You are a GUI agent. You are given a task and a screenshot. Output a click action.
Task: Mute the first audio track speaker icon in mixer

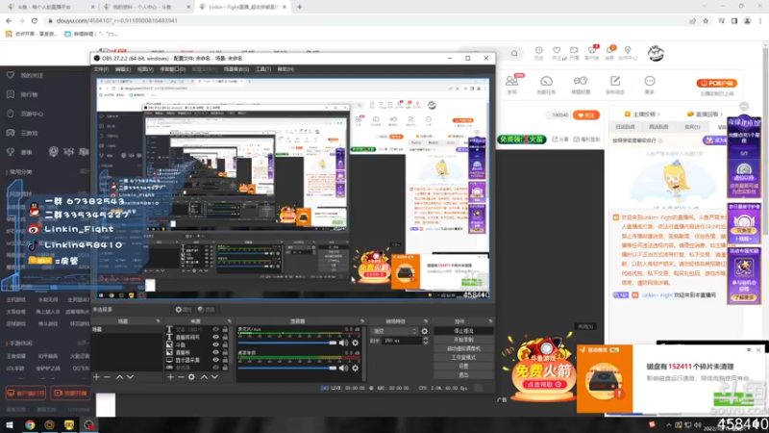pos(343,343)
